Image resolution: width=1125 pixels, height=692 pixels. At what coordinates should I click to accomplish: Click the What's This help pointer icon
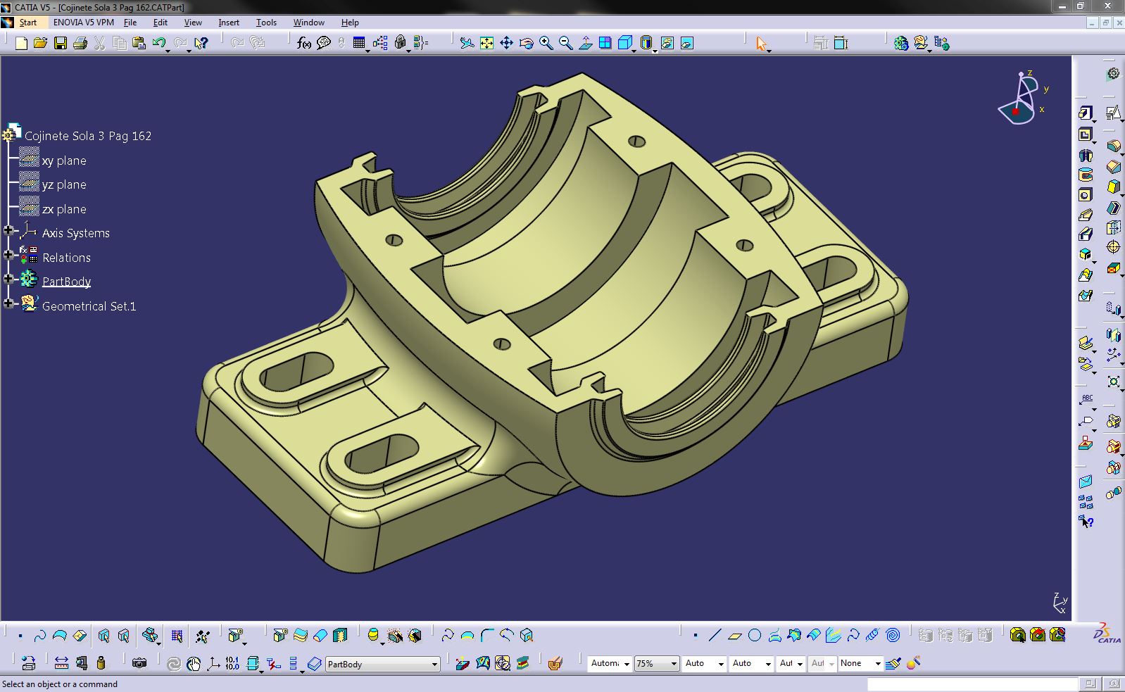click(x=201, y=44)
